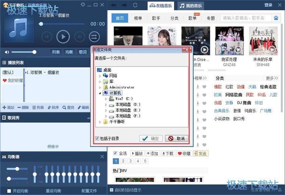Adjust the volume slider
The image size is (285, 195).
(x=23, y=52)
